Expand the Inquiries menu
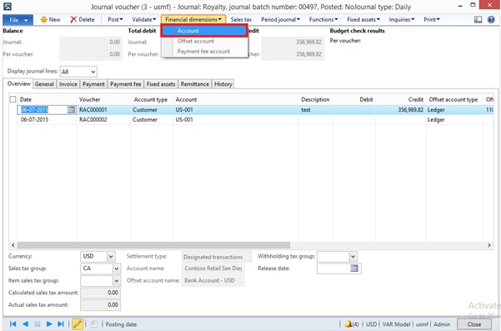The image size is (501, 331). (x=401, y=19)
